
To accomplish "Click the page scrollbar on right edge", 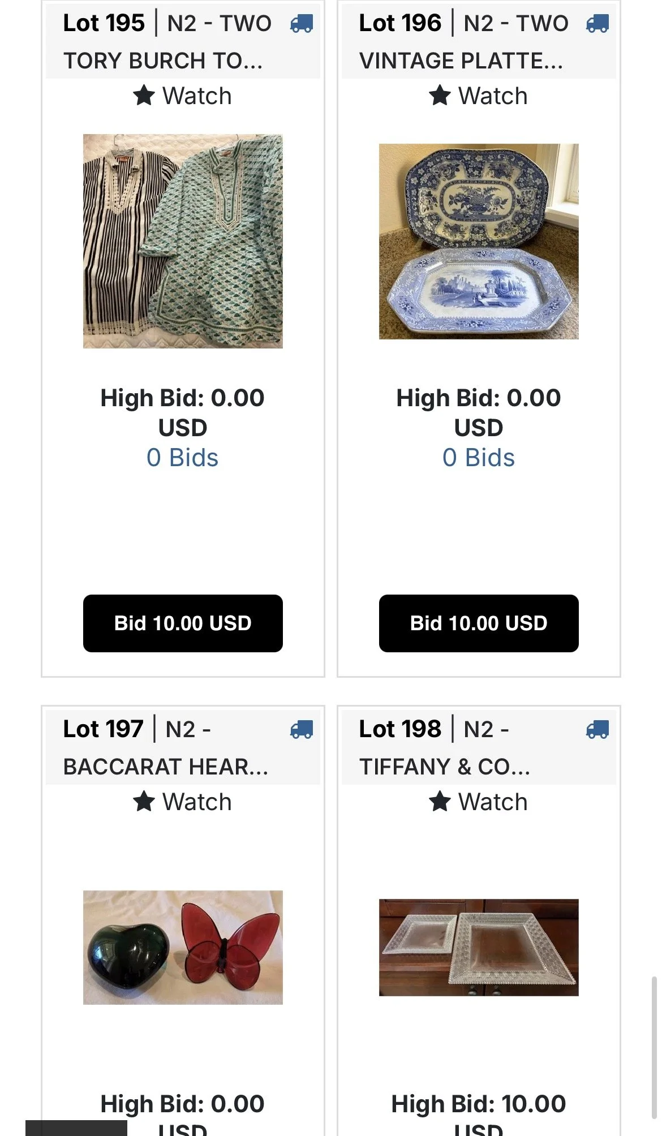I will 655,1047.
